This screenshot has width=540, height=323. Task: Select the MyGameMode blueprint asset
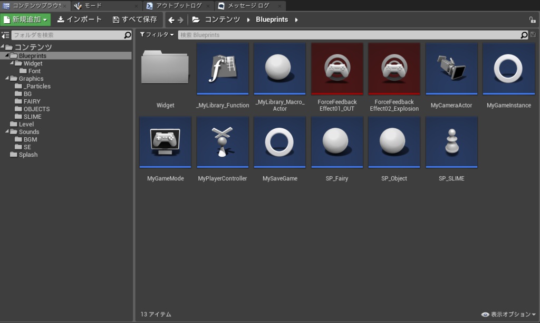pyautogui.click(x=166, y=142)
